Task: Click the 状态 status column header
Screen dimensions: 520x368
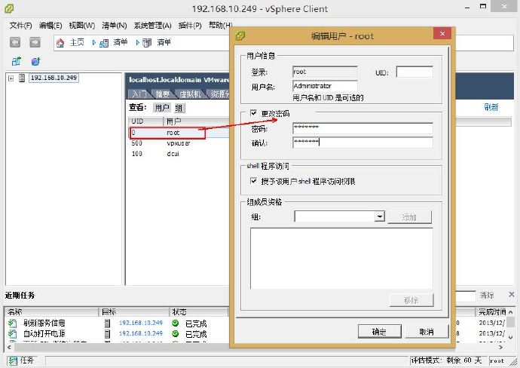Action: tap(198, 312)
